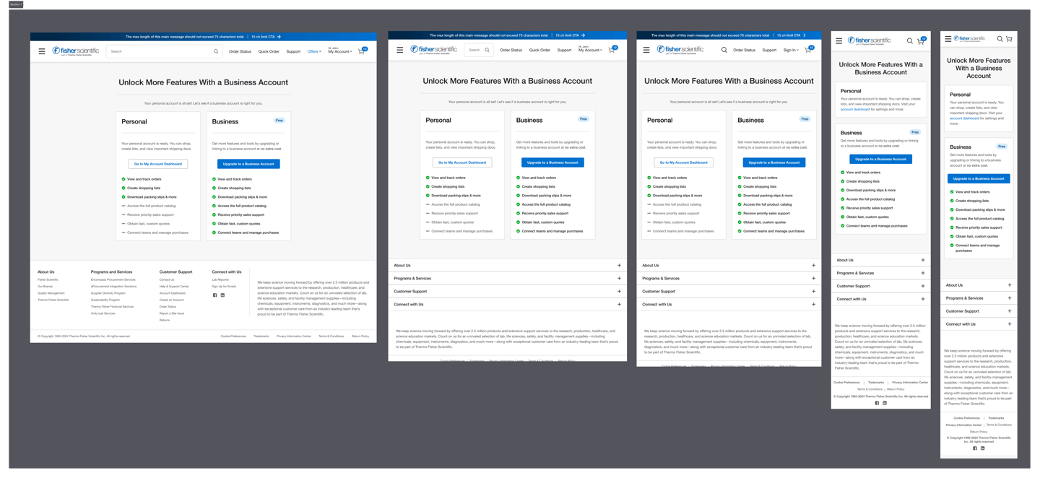Open the Facebook icon in the footer
The image size is (1040, 478).
(214, 295)
